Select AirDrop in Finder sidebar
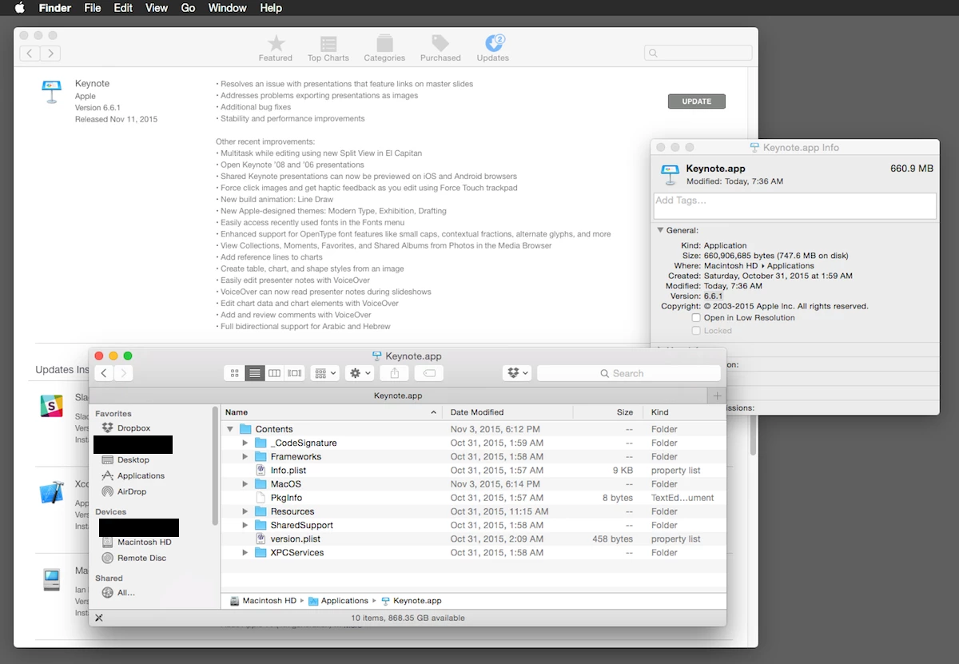The width and height of the screenshot is (959, 664). coord(124,491)
